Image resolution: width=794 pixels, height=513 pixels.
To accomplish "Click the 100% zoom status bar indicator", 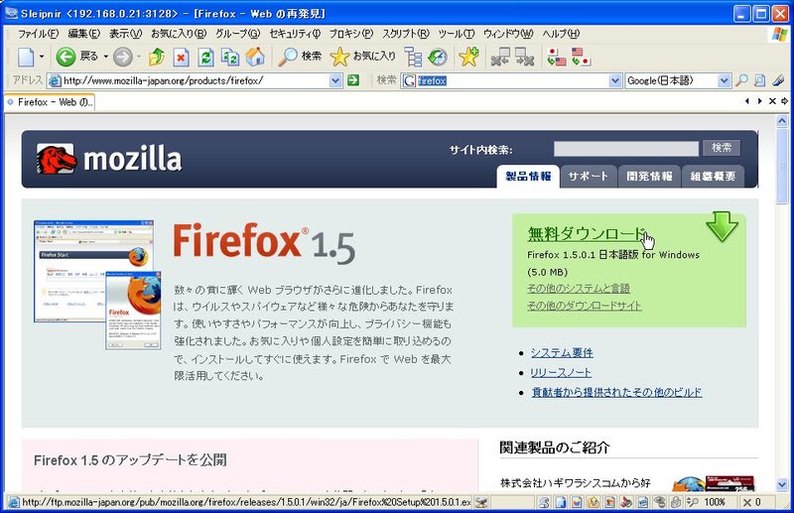I will [714, 502].
